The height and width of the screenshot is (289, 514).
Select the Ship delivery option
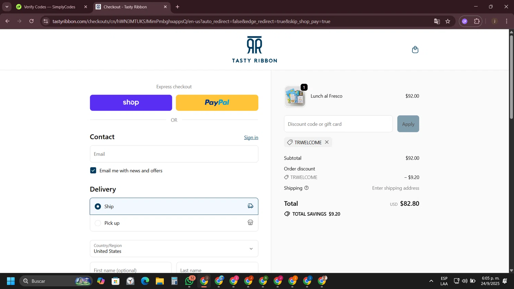[x=174, y=206]
